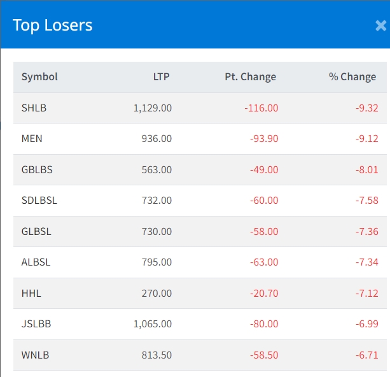Screen dimensions: 390x377
Task: Close the Top Losers dialog
Action: (x=380, y=25)
